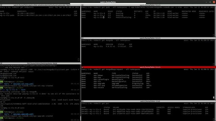This screenshot has height=121, width=216.
Task: Click the Critical status in mongodb pane
Action: 122,46
